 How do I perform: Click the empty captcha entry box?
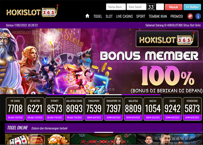160,7
